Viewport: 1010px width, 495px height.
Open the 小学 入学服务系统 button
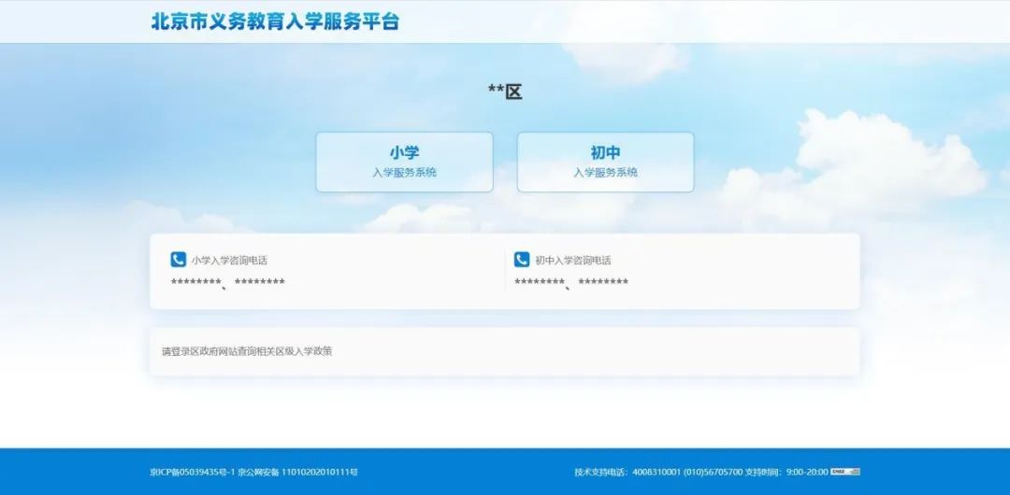click(404, 162)
